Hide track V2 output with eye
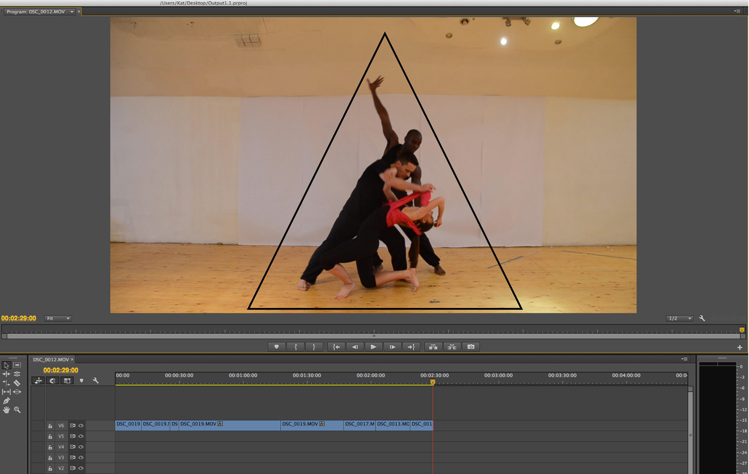The image size is (749, 474). pyautogui.click(x=81, y=468)
